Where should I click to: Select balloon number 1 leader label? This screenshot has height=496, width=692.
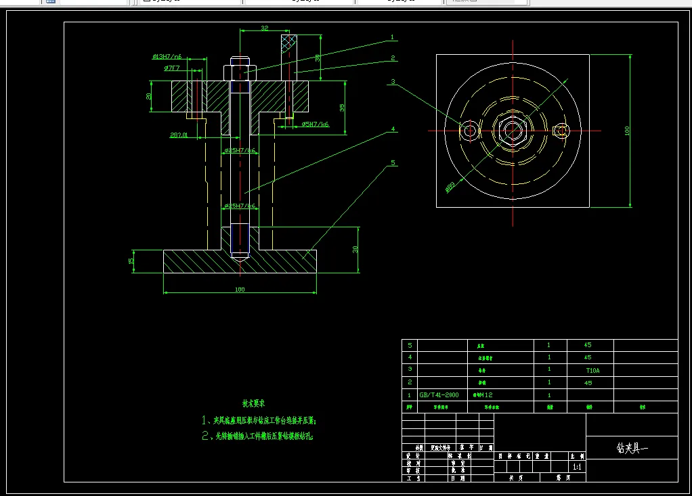tap(392, 37)
